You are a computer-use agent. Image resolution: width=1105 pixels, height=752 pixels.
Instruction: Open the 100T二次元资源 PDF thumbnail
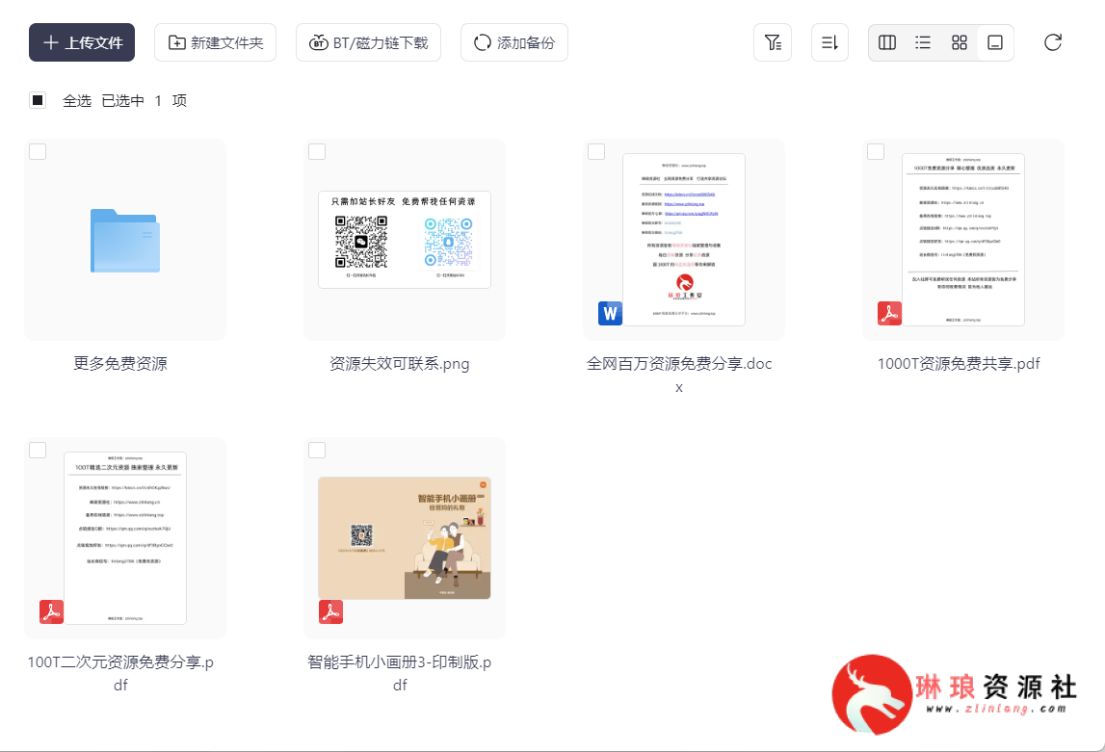tap(124, 538)
